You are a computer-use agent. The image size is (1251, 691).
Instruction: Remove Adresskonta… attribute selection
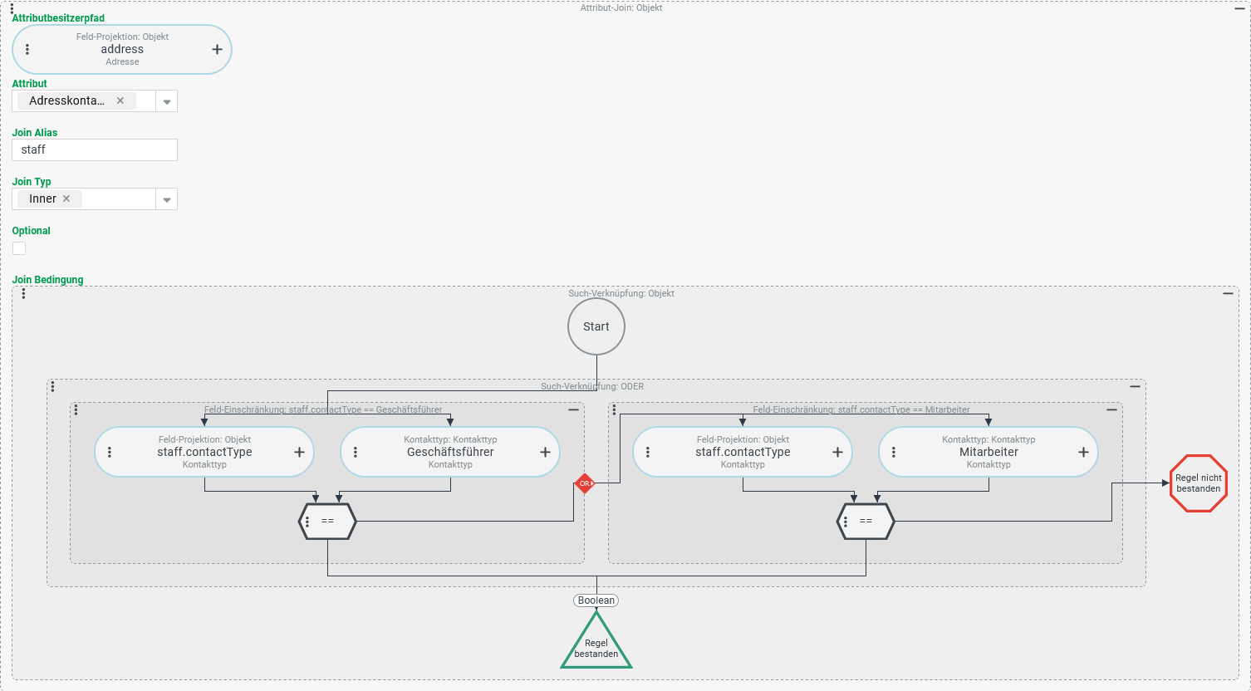point(120,100)
